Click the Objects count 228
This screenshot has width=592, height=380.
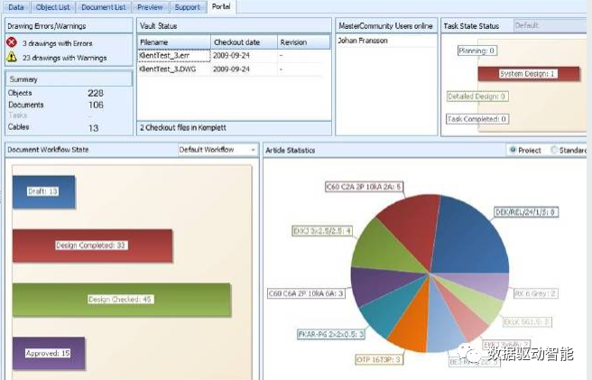point(96,93)
